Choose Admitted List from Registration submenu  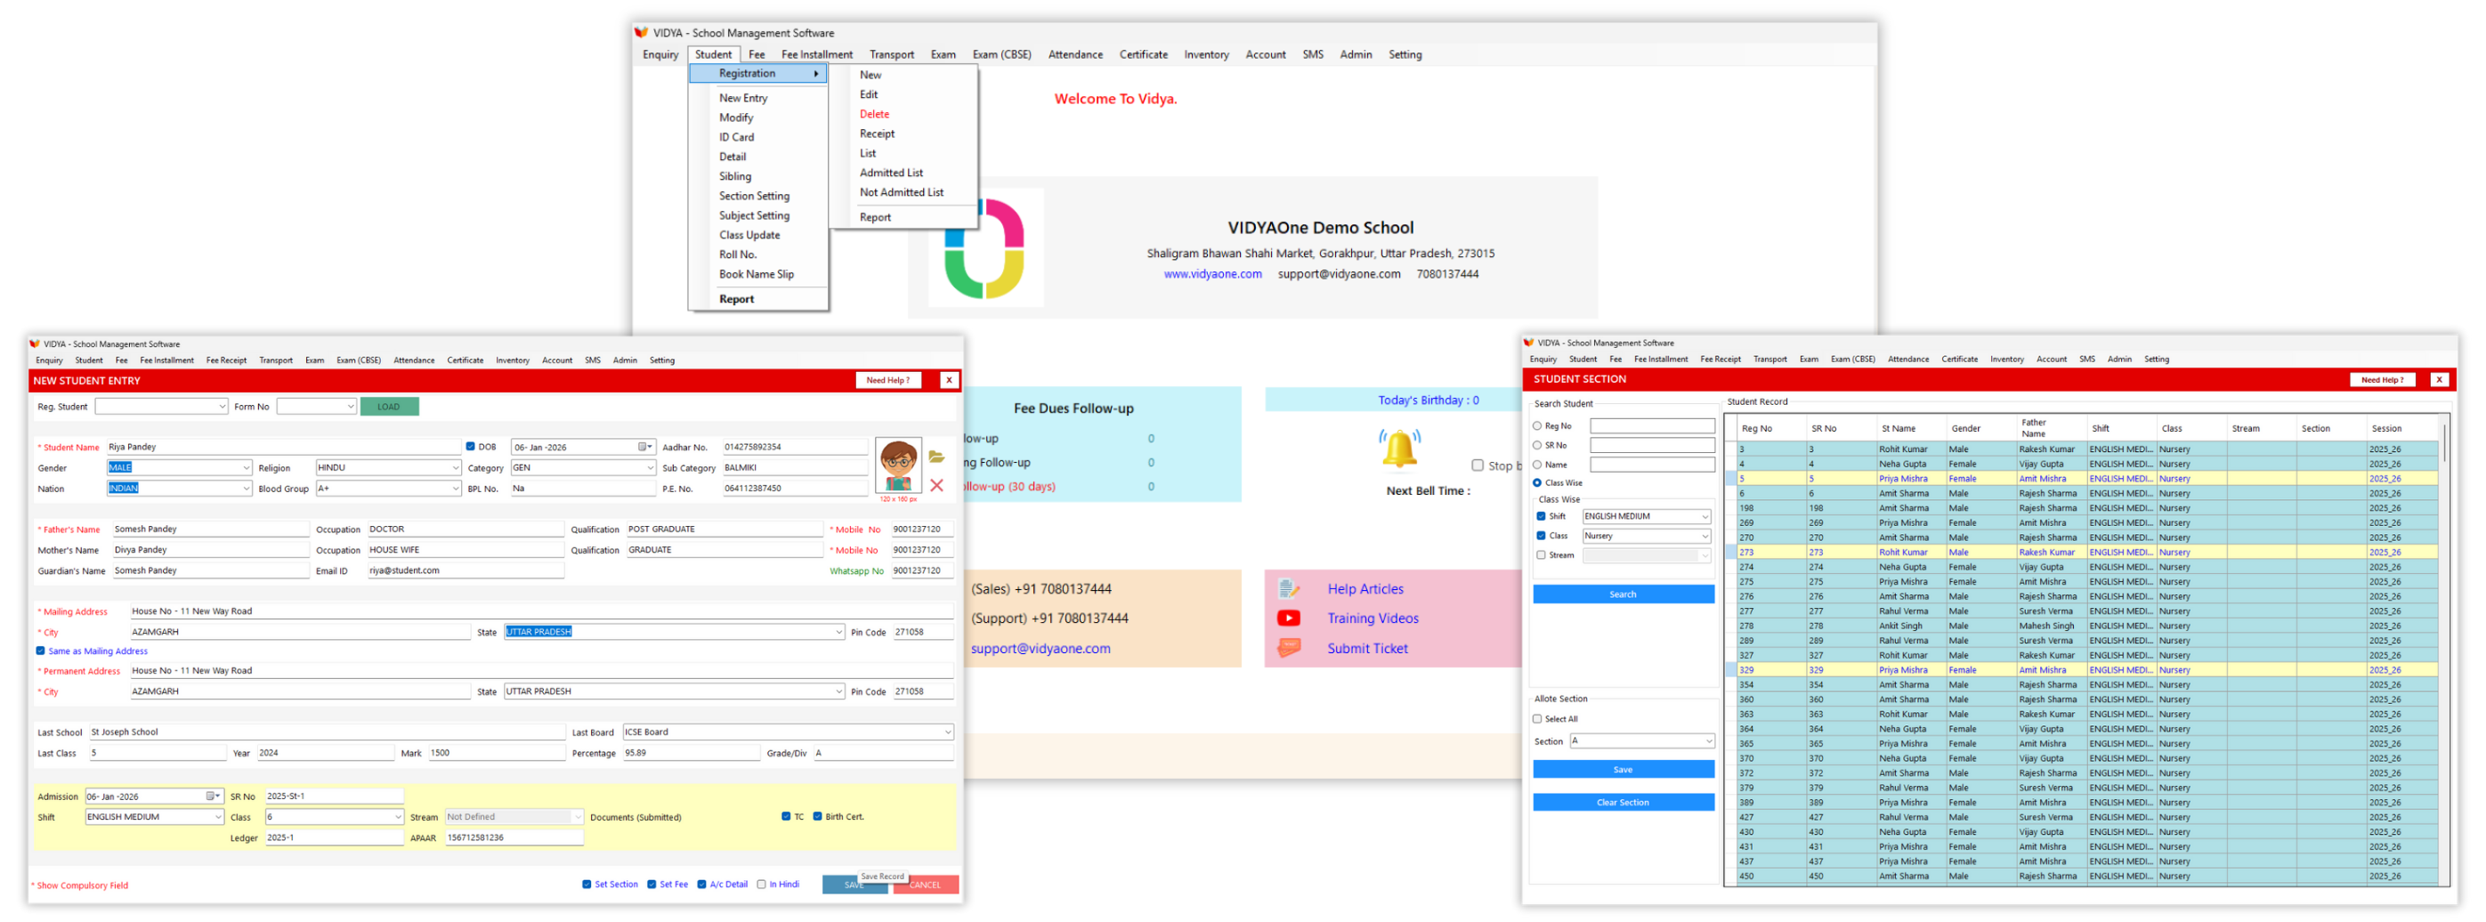(891, 174)
